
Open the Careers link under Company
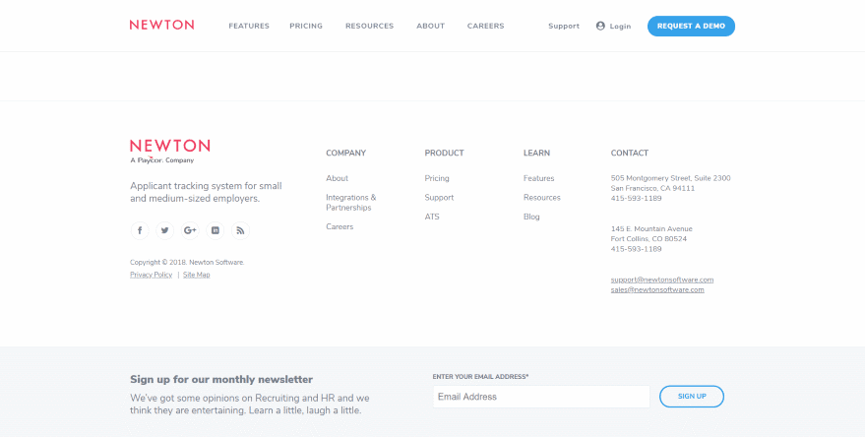click(340, 226)
